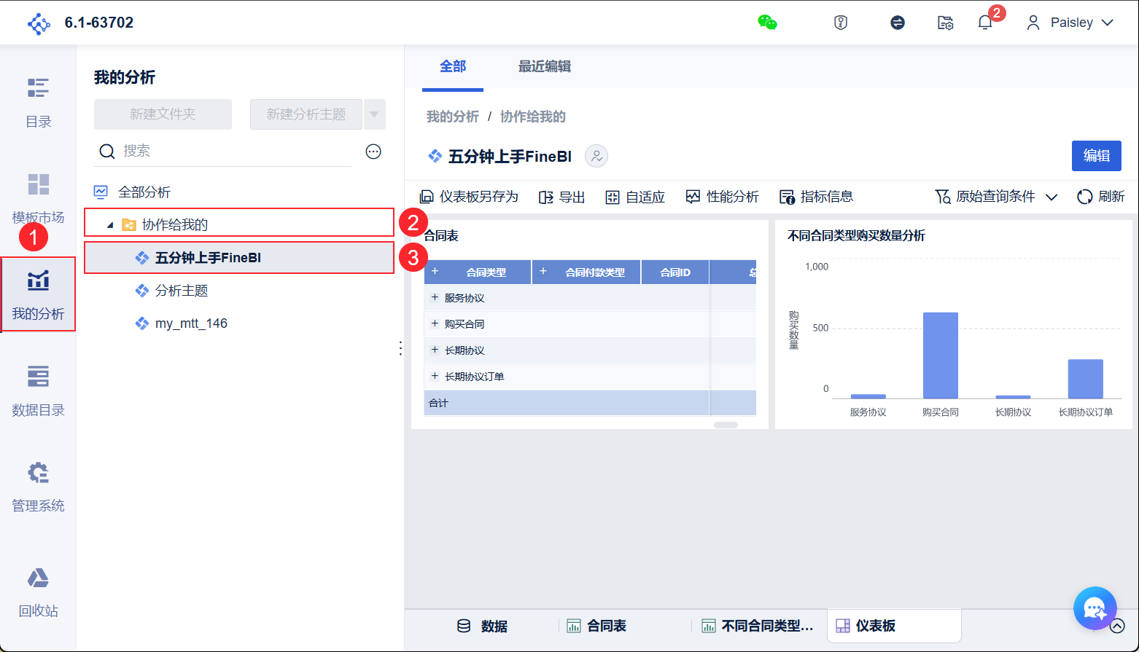Open the notifications bell
The width and height of the screenshot is (1139, 652).
click(x=985, y=23)
